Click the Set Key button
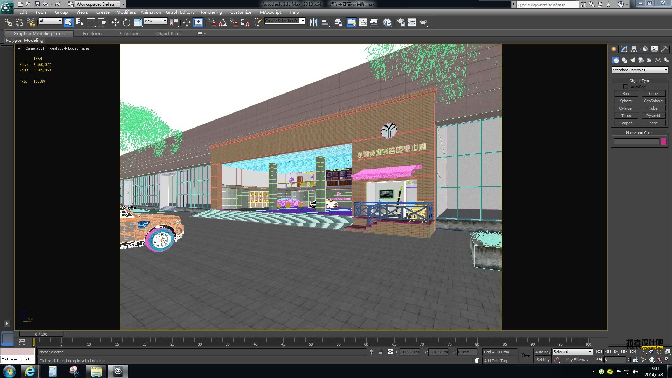This screenshot has height=378, width=672. [x=543, y=360]
